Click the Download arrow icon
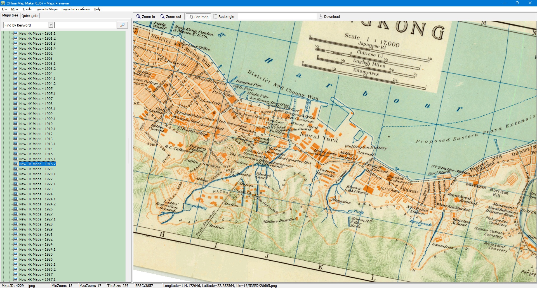 coord(321,16)
